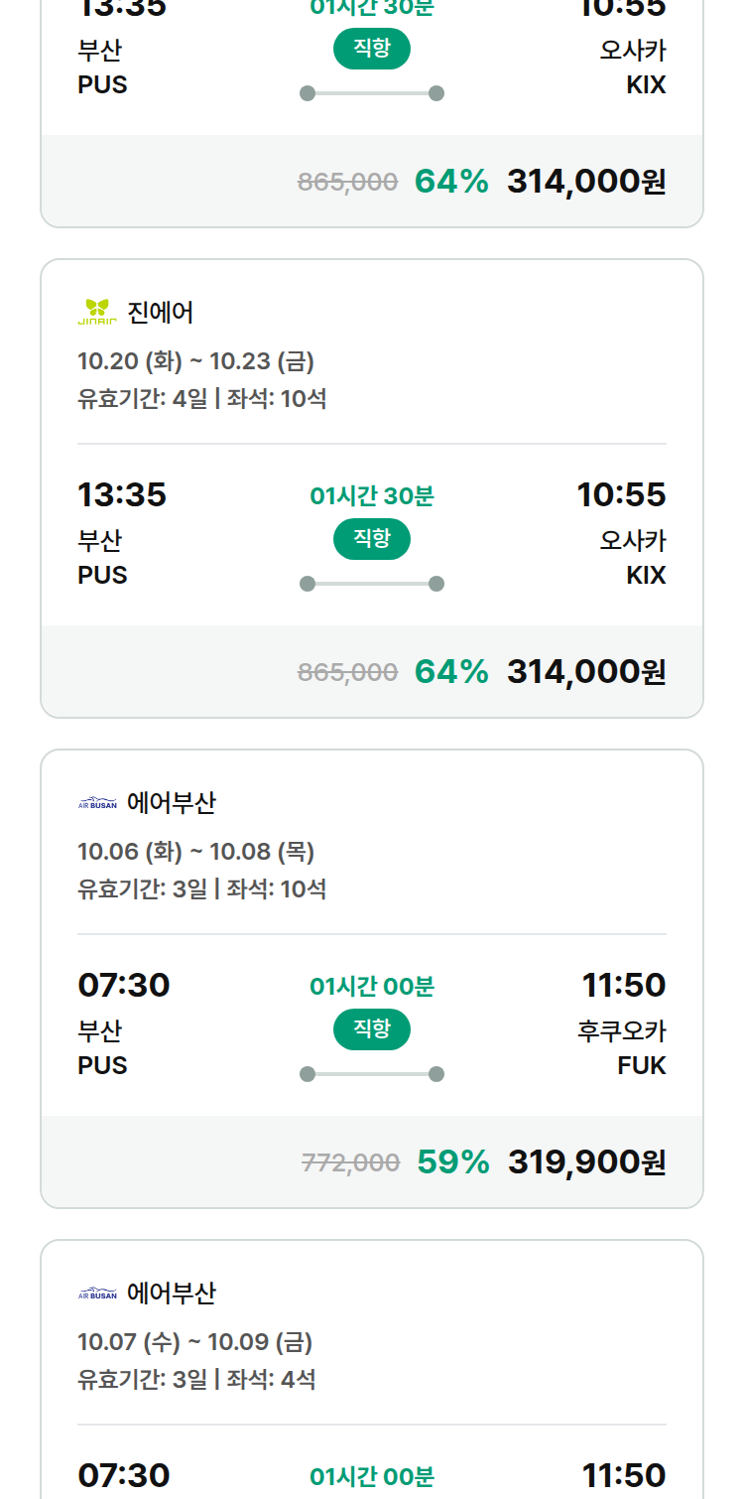This screenshot has height=1499, width=744.
Task: Click 64% discount on Jin Air 10.20 card
Action: tap(451, 672)
